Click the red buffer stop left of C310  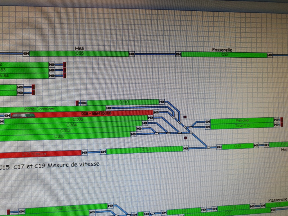[x=77, y=103]
